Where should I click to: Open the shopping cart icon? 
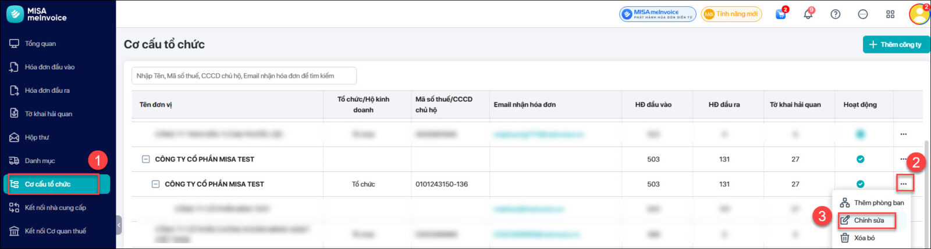(x=781, y=15)
